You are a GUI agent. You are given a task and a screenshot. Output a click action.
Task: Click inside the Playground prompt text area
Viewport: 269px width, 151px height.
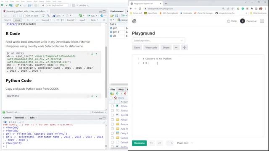198,96
